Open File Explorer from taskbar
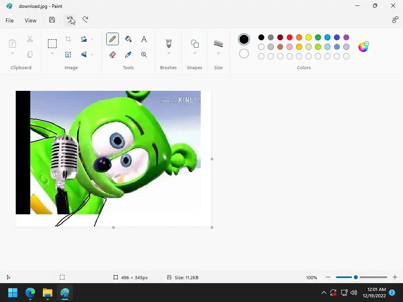The height and width of the screenshot is (302, 403). click(48, 293)
